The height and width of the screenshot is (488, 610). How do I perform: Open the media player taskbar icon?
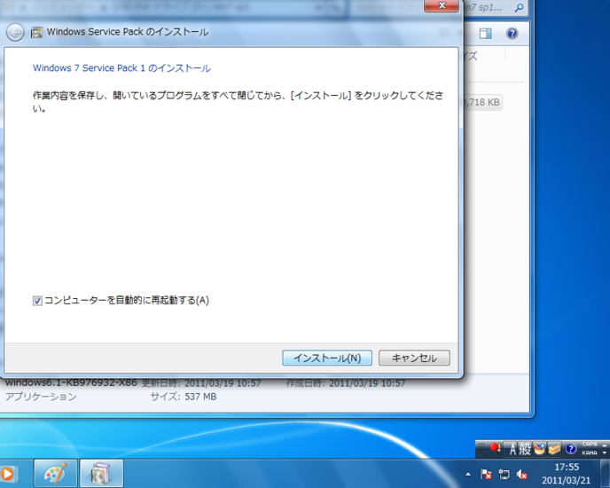[7, 474]
